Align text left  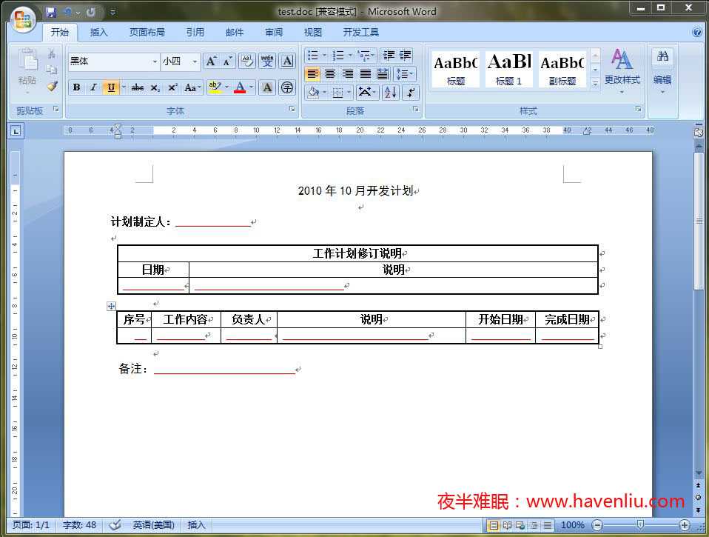click(312, 74)
